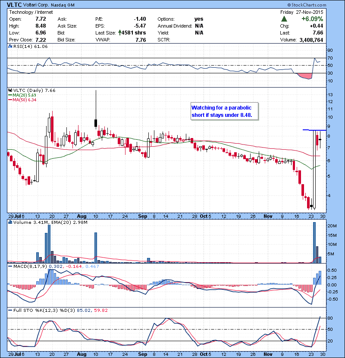Screen dimensions: 345x358
Task: Click the Low value 6.96
Action: click(41, 33)
